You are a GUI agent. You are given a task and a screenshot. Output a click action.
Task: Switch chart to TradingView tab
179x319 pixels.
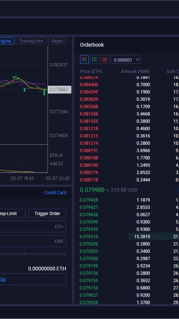click(31, 41)
